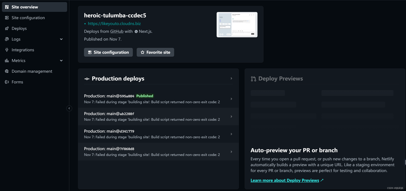Open Production deploys via header chevron
Screen dimensions: 406x191
coord(231,78)
